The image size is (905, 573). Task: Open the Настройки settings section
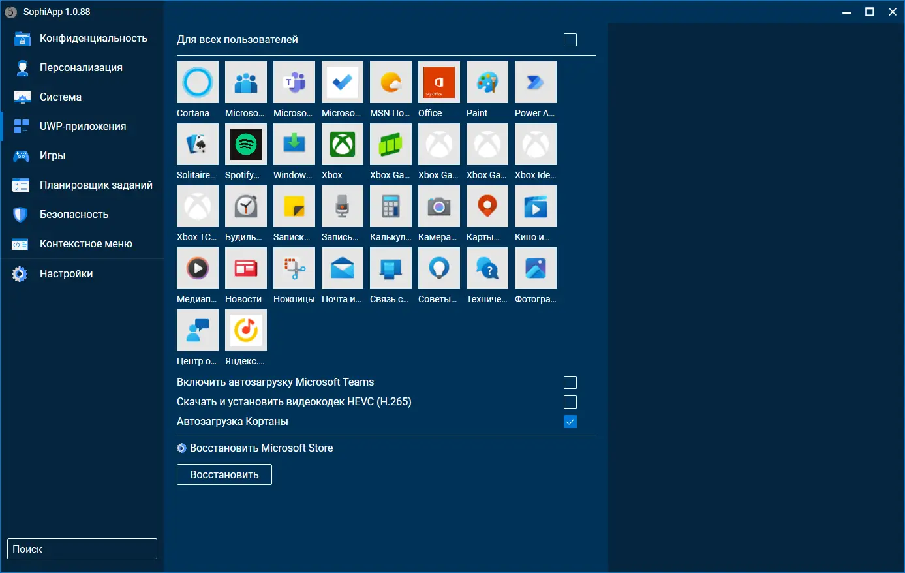click(x=82, y=274)
